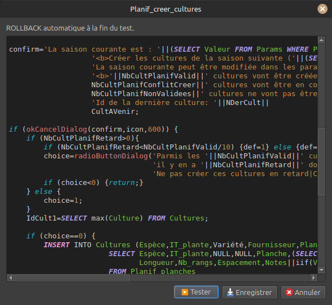Click 'max(Culture)' in the code
The image size is (332, 305).
(x=117, y=218)
